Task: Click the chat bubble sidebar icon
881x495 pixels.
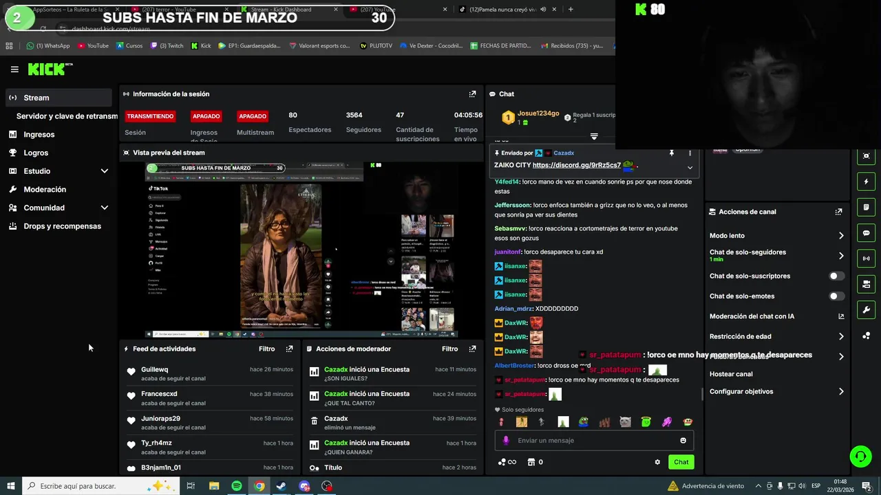Action: (x=867, y=233)
